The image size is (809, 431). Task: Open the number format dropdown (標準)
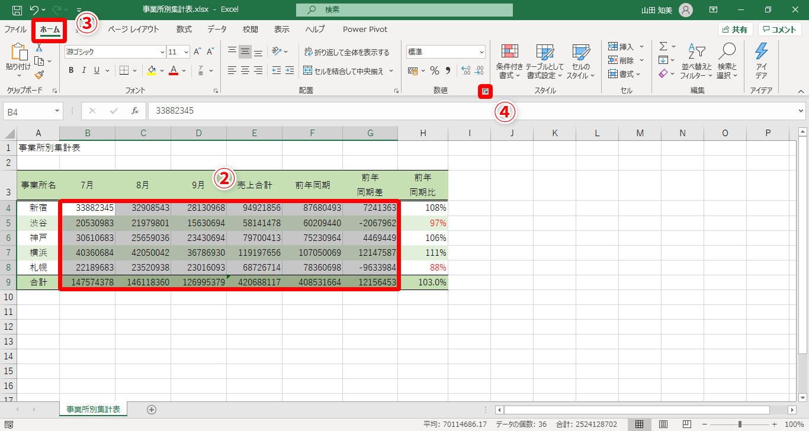[481, 52]
